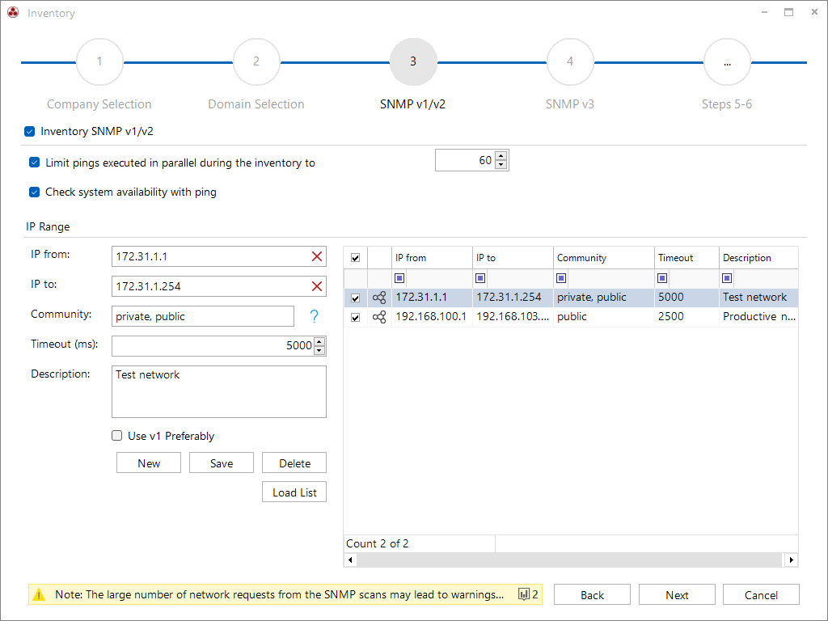828x621 pixels.
Task: Open filter icon under Timeout column
Action: [x=662, y=278]
